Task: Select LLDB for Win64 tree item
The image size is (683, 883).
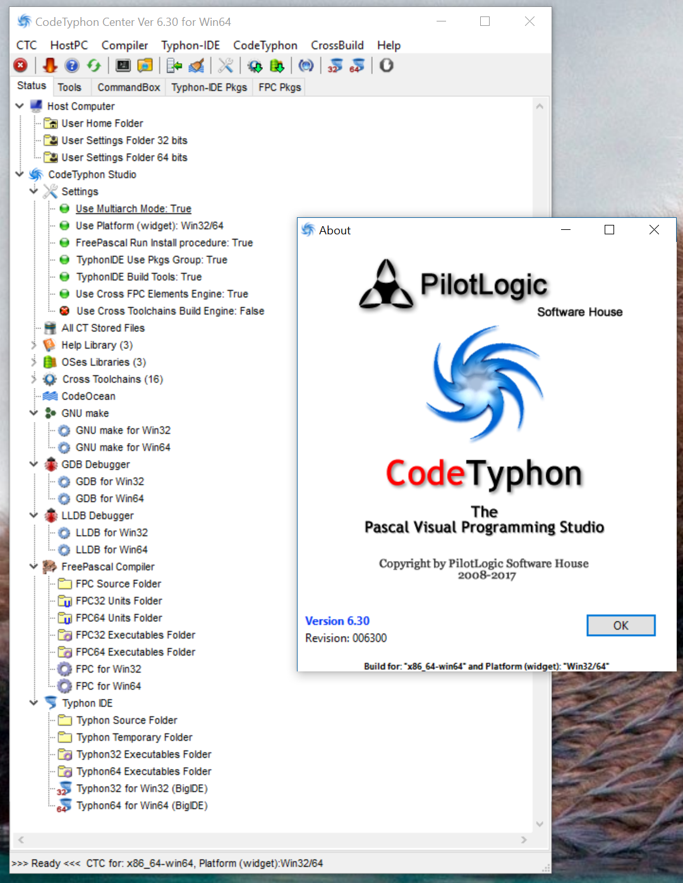Action: 111,550
